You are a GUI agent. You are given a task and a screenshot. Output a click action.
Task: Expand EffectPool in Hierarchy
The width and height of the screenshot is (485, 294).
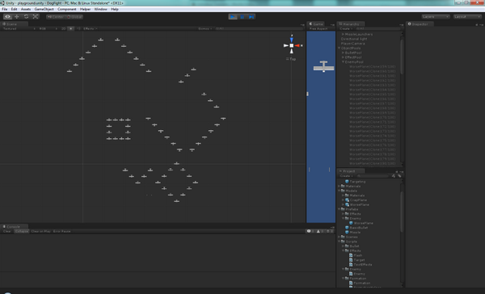click(343, 57)
